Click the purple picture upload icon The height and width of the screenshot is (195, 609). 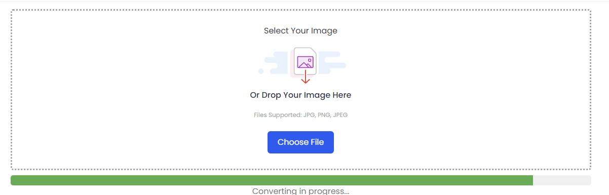305,62
